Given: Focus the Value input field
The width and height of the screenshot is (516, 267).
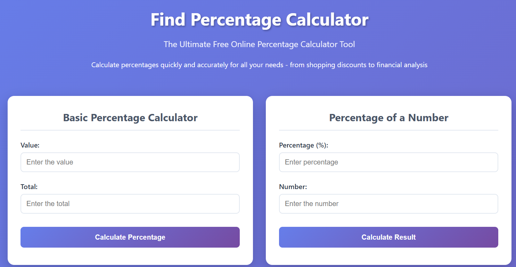Looking at the screenshot, I should (130, 162).
